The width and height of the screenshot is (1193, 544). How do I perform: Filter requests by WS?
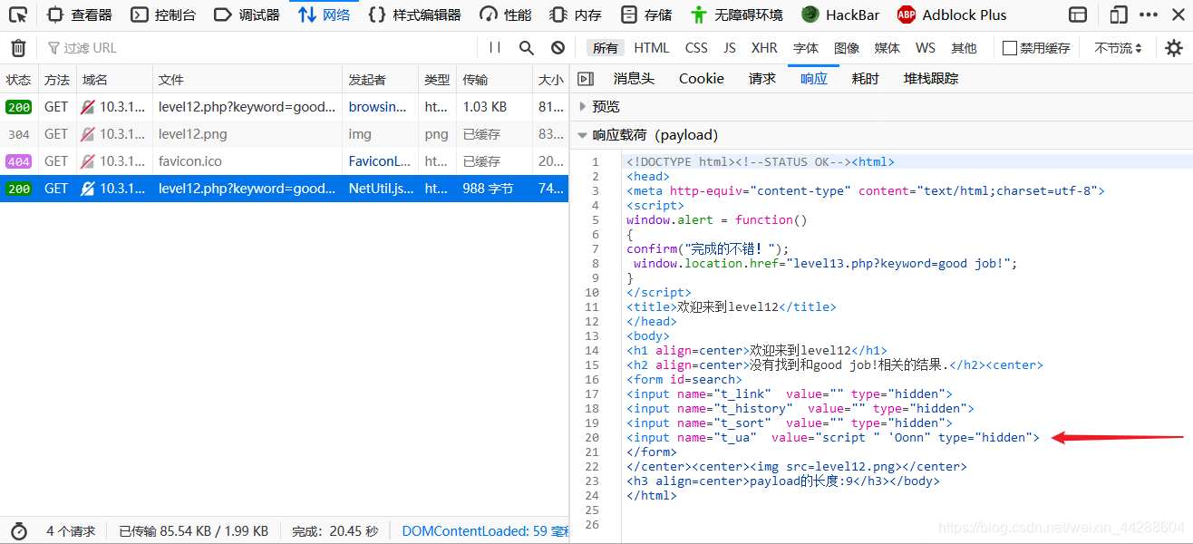tap(925, 48)
